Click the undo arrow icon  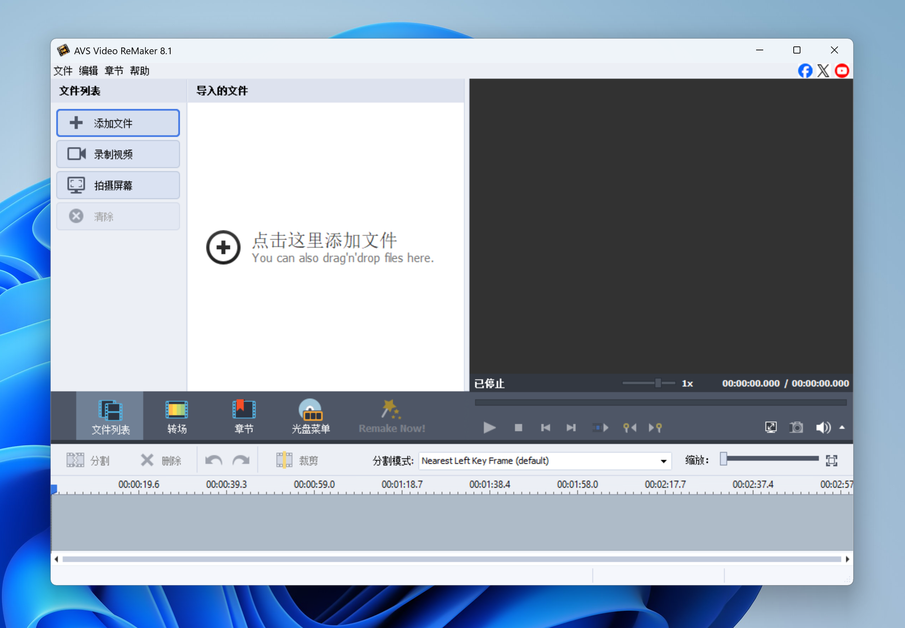(x=214, y=460)
